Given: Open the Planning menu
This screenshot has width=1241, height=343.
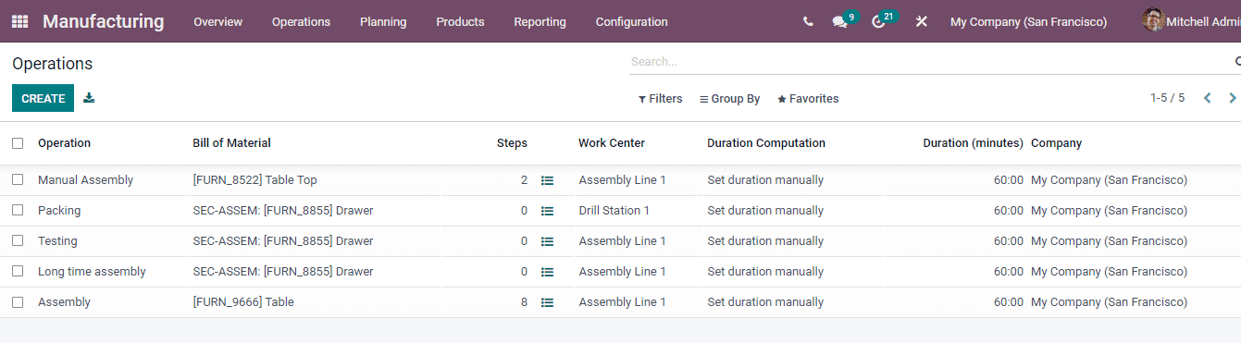Looking at the screenshot, I should (x=383, y=21).
